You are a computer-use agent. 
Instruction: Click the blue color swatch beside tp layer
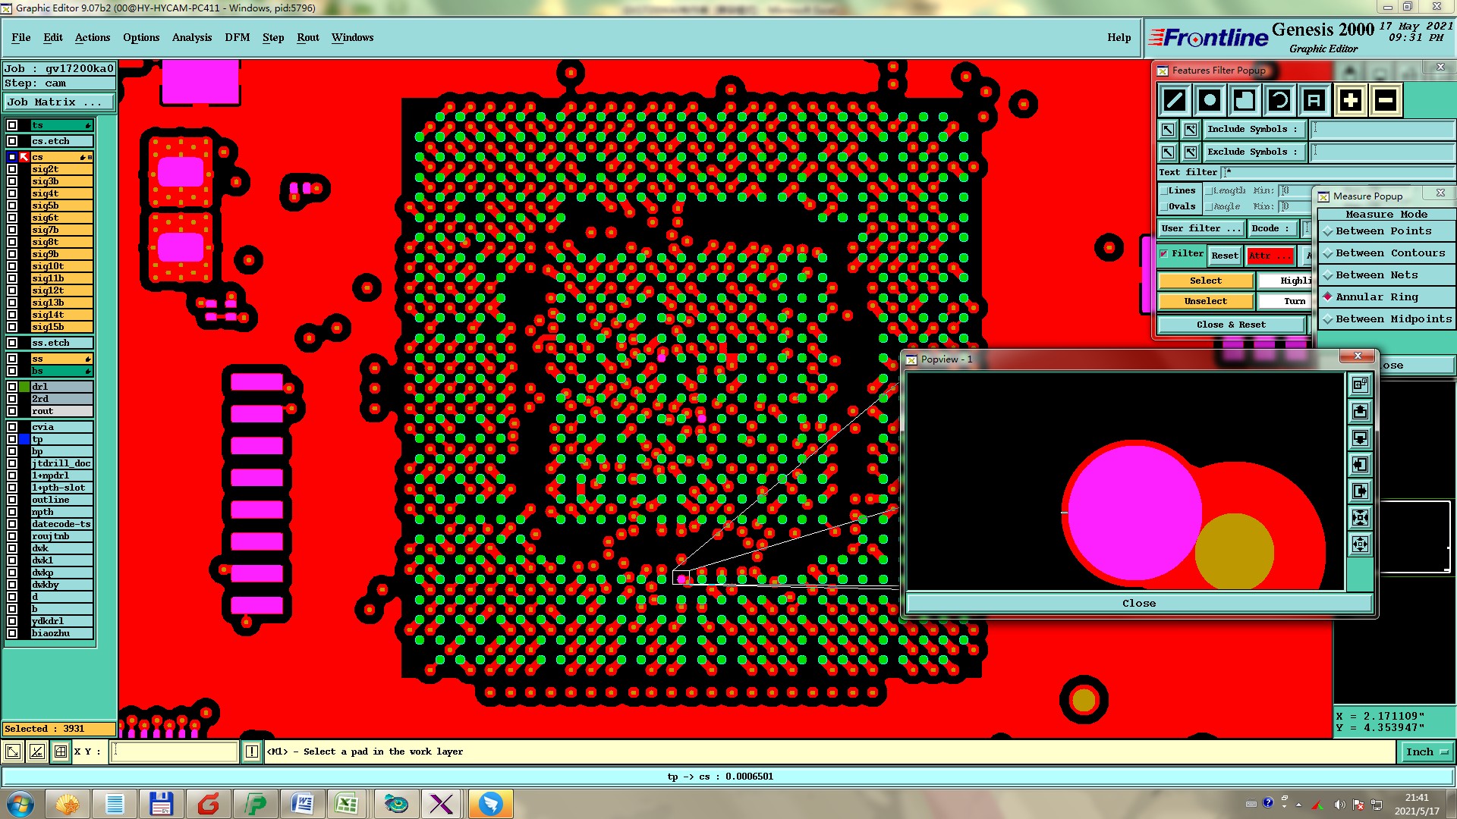tap(24, 439)
